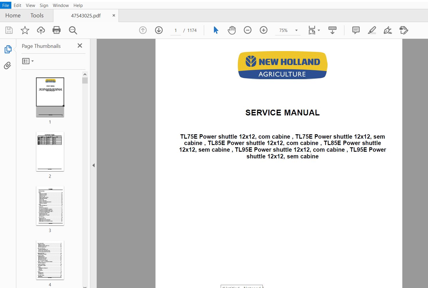Click the fit page scrolling icon
428x288 pixels.
[312, 30]
